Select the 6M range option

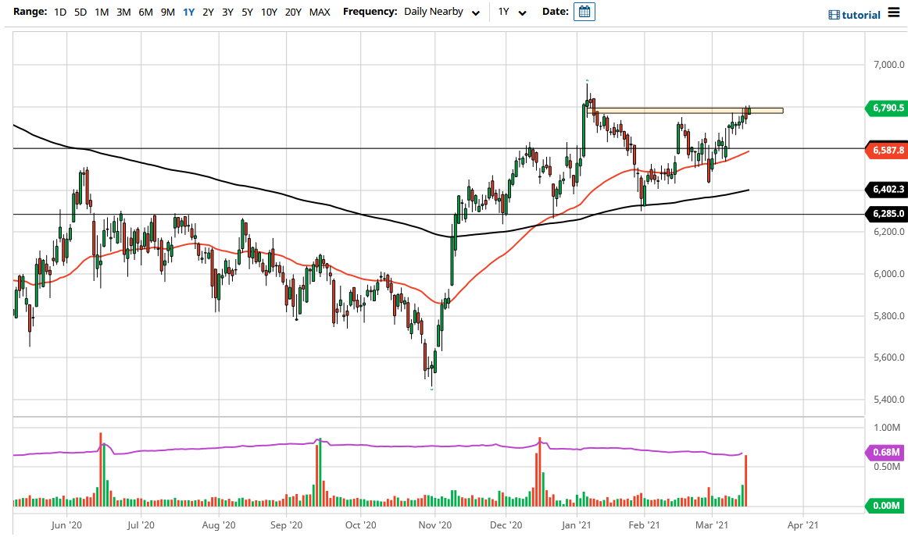pyautogui.click(x=144, y=12)
